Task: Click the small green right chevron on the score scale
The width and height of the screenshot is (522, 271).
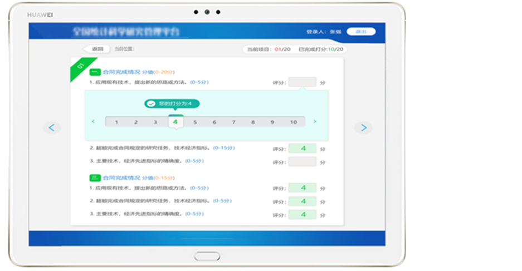Action: tap(315, 121)
